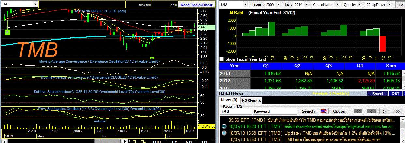
Task: Select the 2013 year row
Action: [235, 73]
